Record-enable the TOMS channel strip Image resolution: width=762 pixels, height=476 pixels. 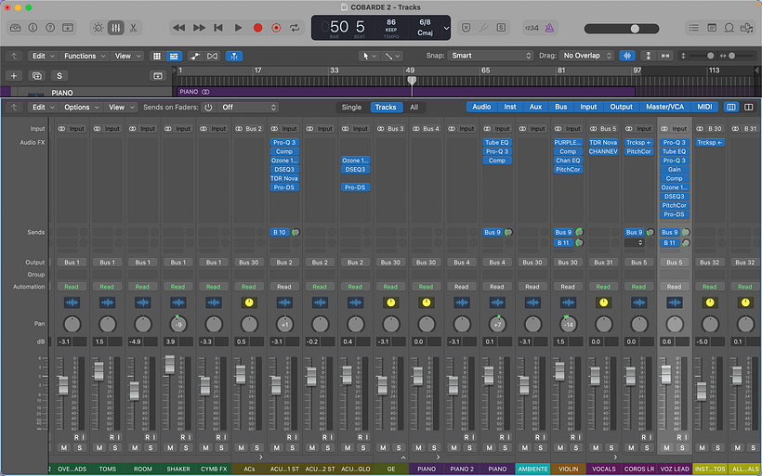tap(112, 437)
